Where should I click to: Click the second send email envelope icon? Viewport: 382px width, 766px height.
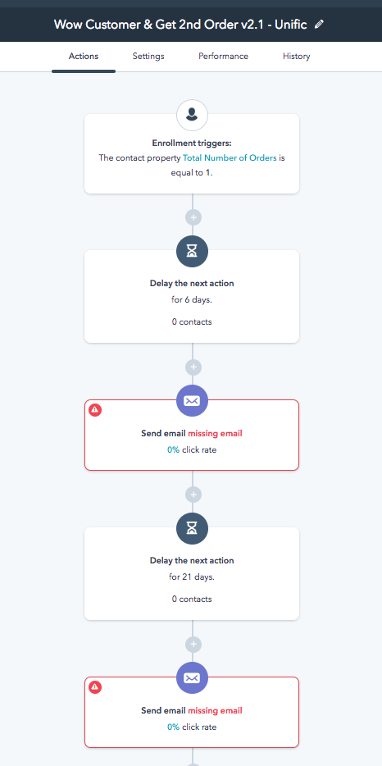pos(192,678)
